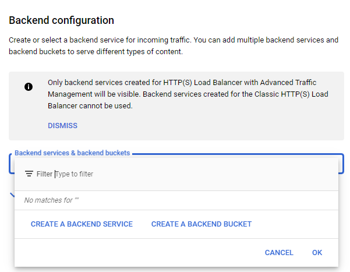The height and width of the screenshot is (272, 350).
Task: Create a backend bucket
Action: [201, 224]
